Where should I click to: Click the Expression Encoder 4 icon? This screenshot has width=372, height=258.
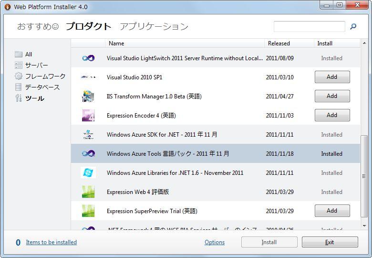[x=88, y=115]
